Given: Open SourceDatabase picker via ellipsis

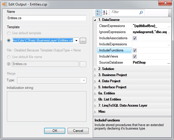Looking at the screenshot, I should click(x=169, y=63).
